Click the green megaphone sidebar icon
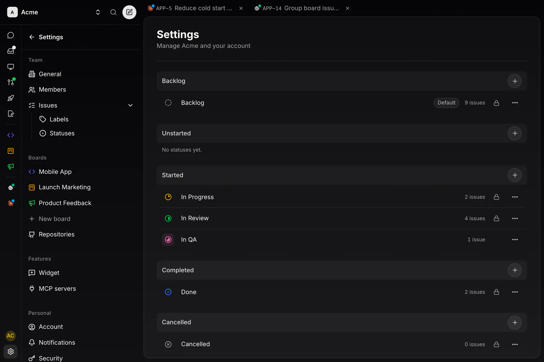Viewport: 544px width, 362px height. pyautogui.click(x=11, y=167)
